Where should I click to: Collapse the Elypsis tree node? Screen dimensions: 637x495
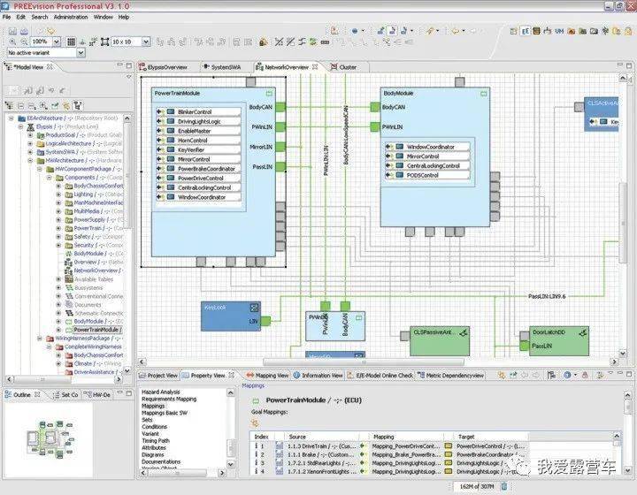pyautogui.click(x=20, y=126)
